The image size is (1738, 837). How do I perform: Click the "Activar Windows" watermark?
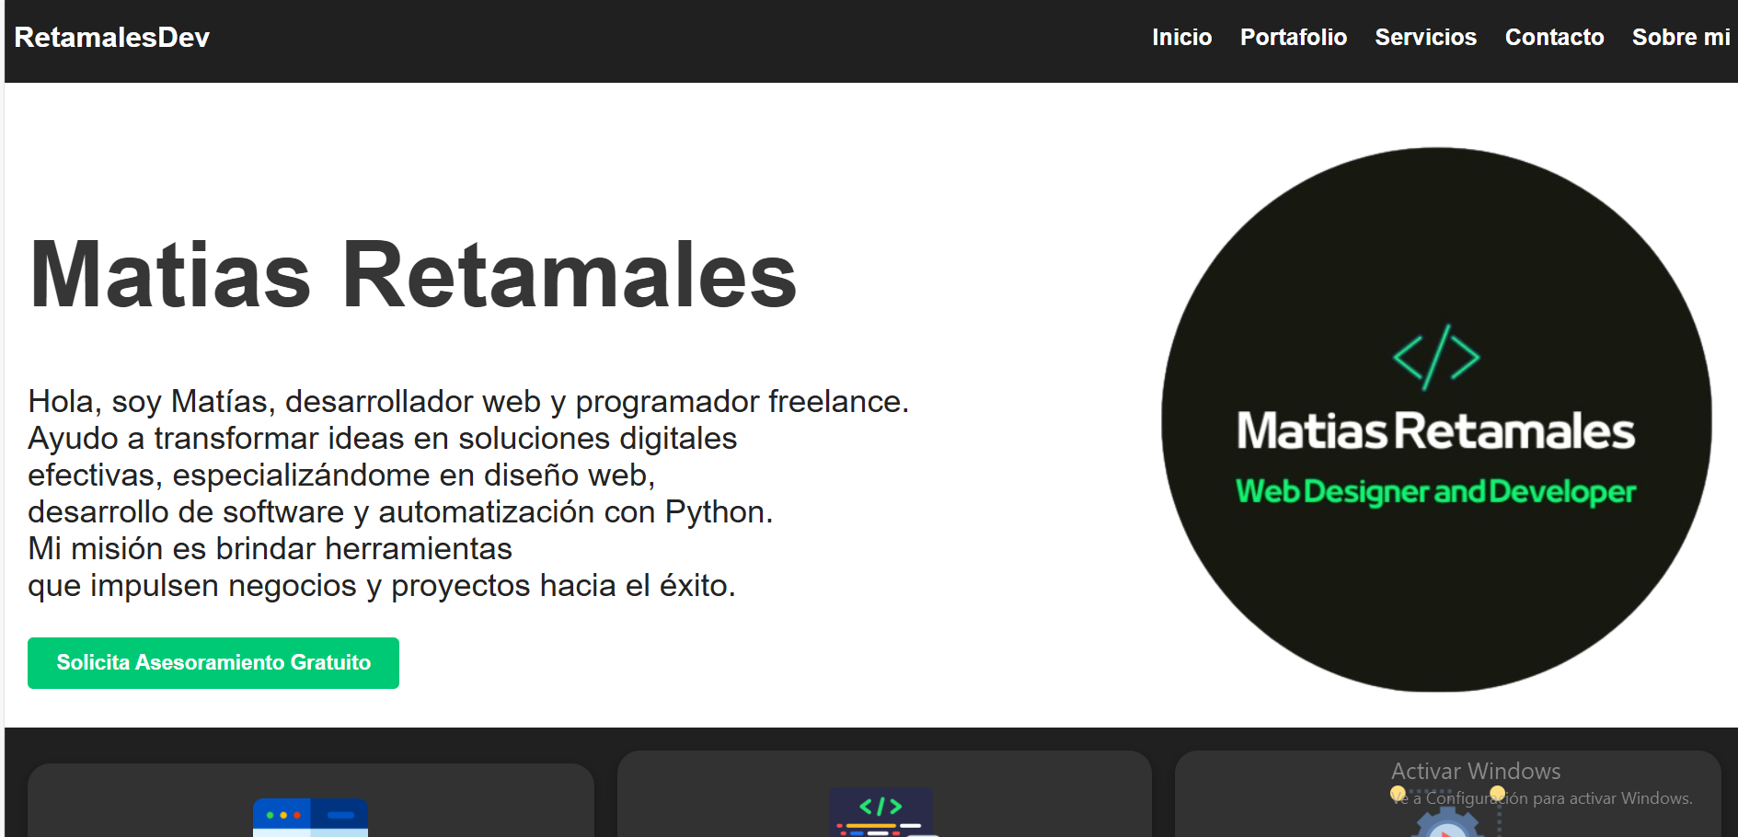[x=1473, y=771]
